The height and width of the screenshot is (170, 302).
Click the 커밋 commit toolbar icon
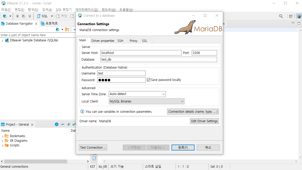pyautogui.click(x=62, y=16)
